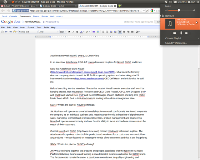
Task: Open the line spacing dropdown
Action: tap(138, 32)
